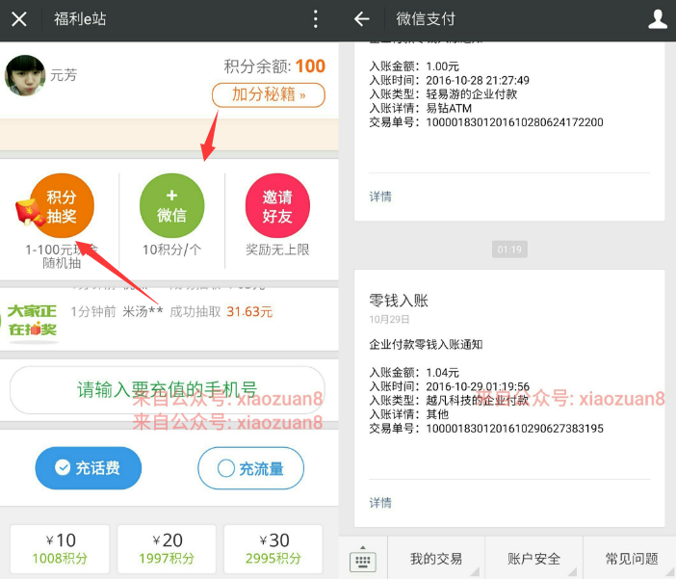Tap the orange 积分抽奖 circle
676x579 pixels.
[x=62, y=206]
